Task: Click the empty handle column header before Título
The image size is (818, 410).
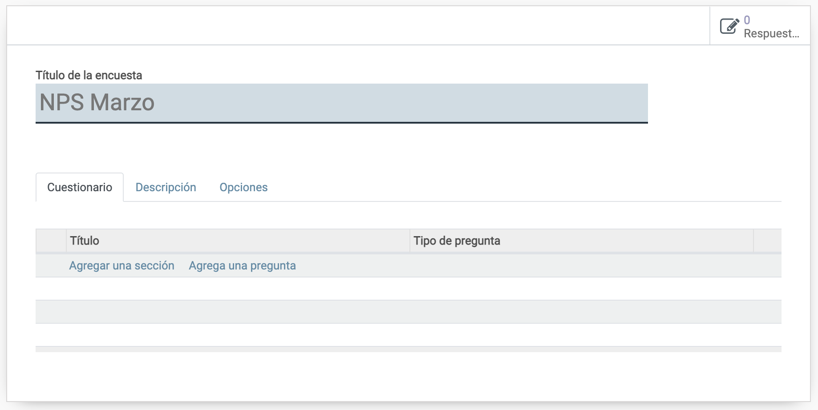Action: pyautogui.click(x=51, y=241)
